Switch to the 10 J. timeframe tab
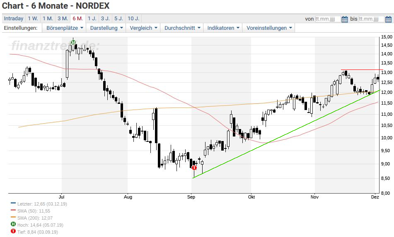The width and height of the screenshot is (394, 237). click(133, 19)
